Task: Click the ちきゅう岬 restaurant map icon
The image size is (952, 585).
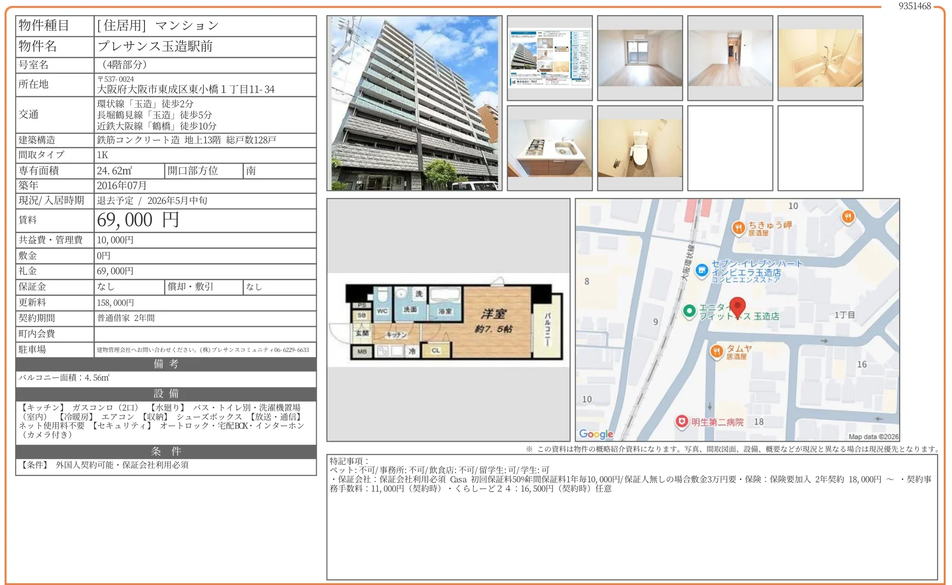Action: [738, 228]
